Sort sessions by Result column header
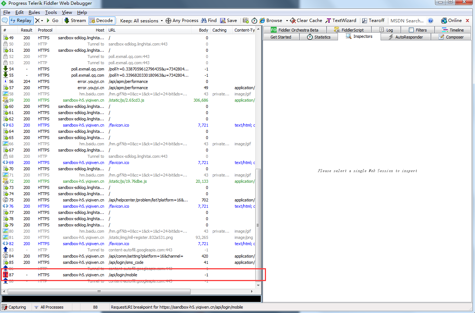475x313 pixels. click(26, 30)
